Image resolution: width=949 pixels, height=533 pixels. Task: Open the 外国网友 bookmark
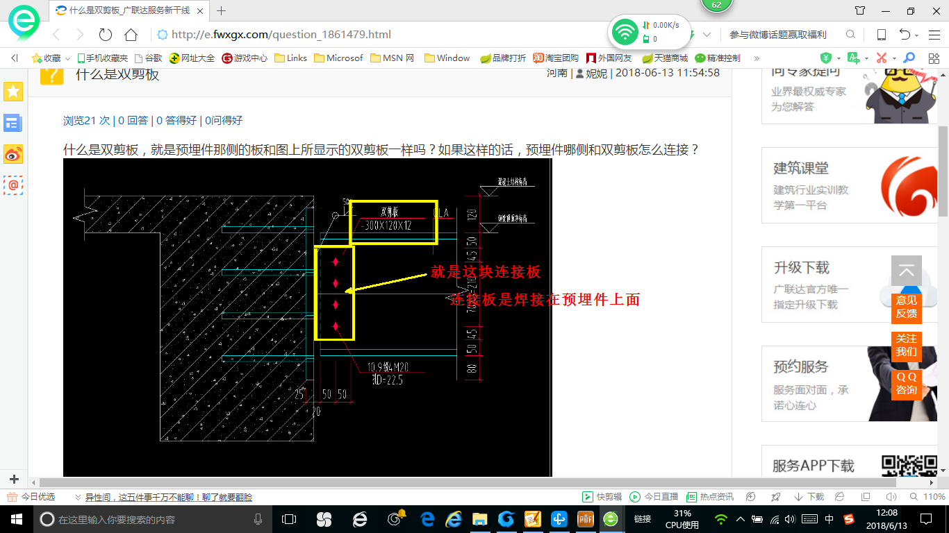point(609,58)
